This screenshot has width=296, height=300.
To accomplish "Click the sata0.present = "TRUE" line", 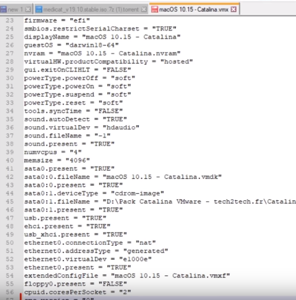I will tap(69, 169).
